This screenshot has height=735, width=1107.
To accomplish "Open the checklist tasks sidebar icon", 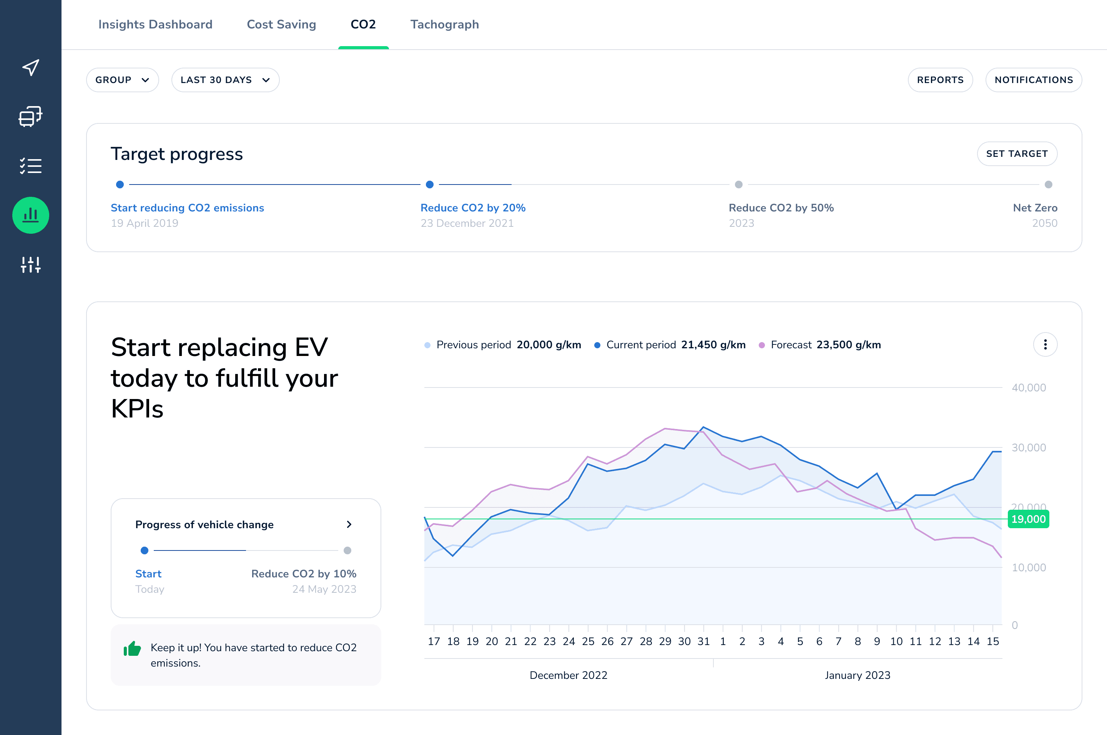I will pos(30,166).
